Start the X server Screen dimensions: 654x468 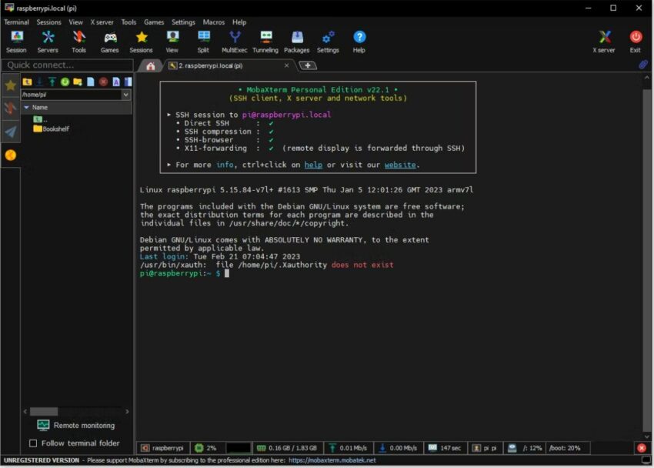[x=604, y=40]
